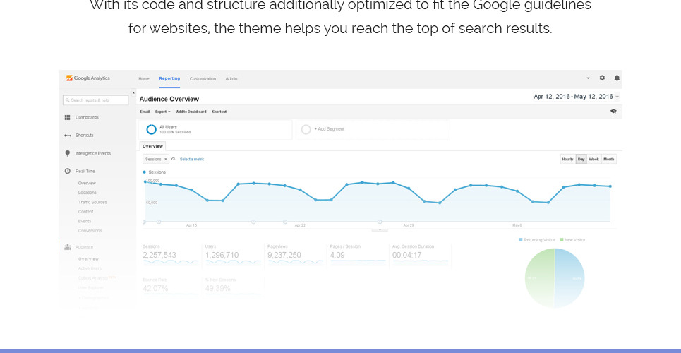The height and width of the screenshot is (353, 681).
Task: Click the Search reports & help field
Action: pyautogui.click(x=96, y=100)
